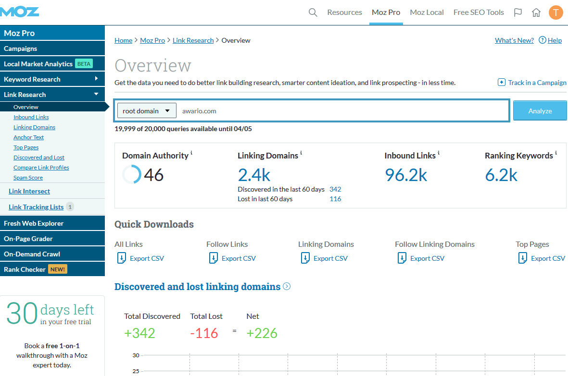The image size is (568, 376).
Task: Click Linking Domains info icon
Action: click(x=301, y=153)
